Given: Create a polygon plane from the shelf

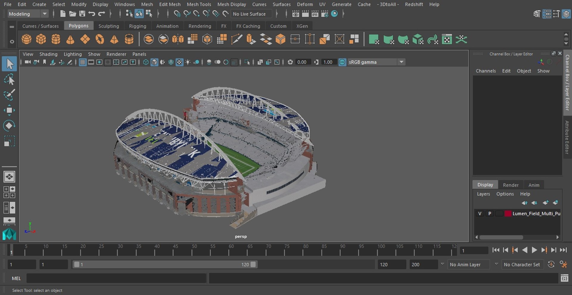Looking at the screenshot, I should coord(85,39).
